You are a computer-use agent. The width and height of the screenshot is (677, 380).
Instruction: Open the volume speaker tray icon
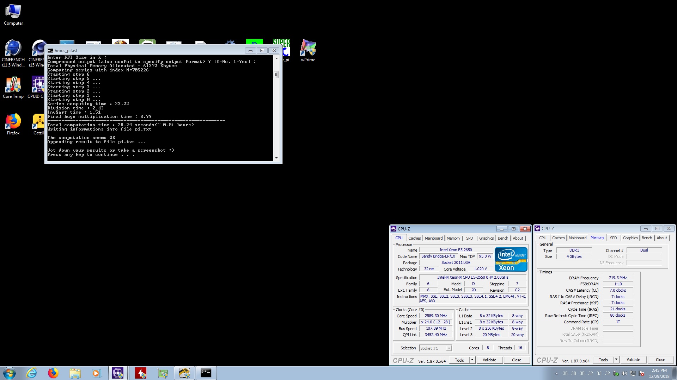(624, 374)
